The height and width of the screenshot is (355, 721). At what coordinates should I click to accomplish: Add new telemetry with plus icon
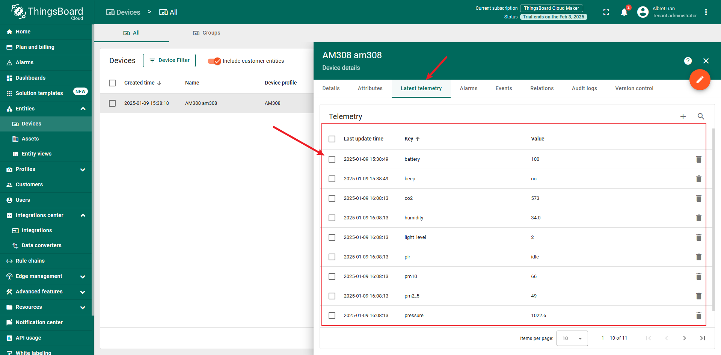tap(683, 116)
